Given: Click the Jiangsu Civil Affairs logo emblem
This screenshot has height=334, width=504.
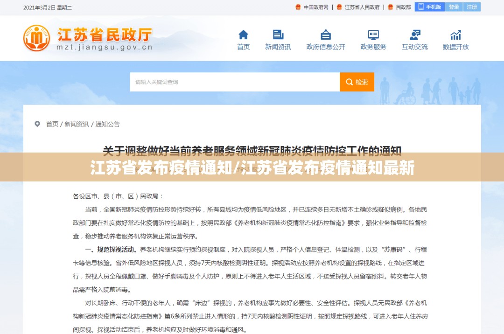Looking at the screenshot, I should click(x=37, y=38).
